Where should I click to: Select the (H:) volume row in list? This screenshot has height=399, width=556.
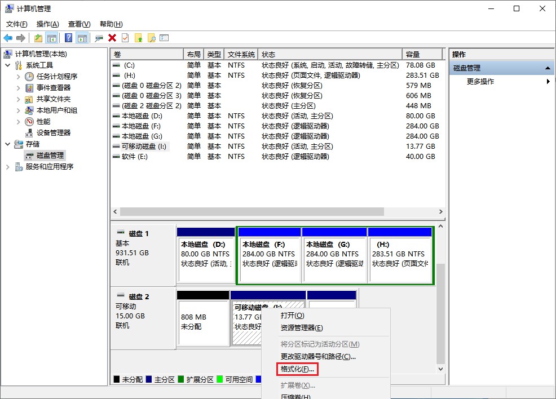(277, 76)
